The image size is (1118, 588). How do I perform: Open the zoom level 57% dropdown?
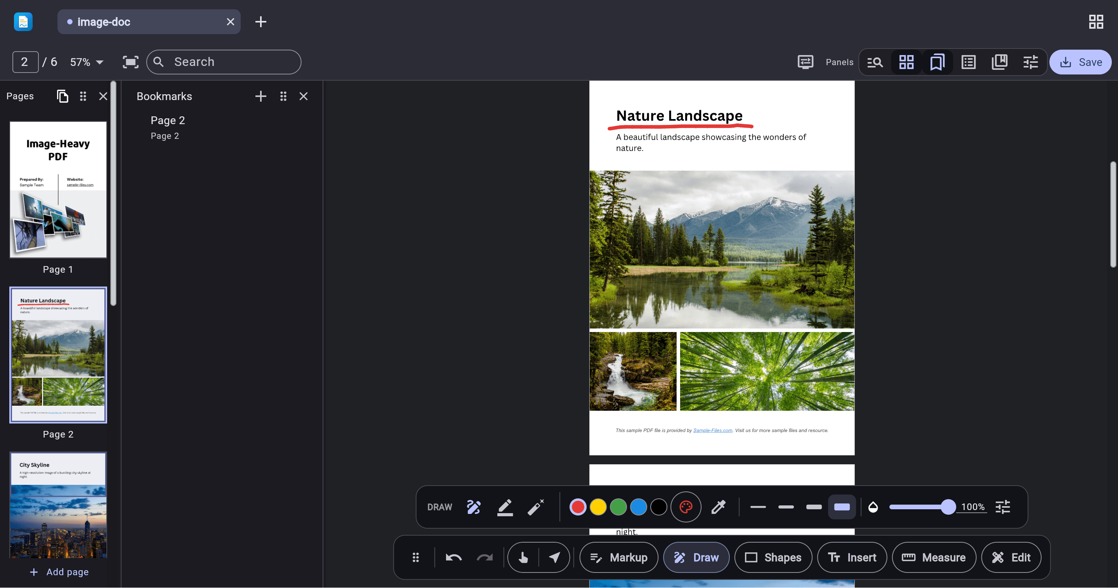pos(87,62)
